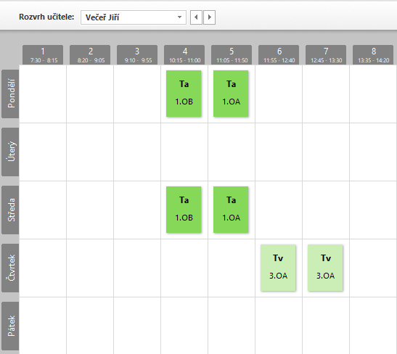Click the Pátek day header

(x=10, y=326)
